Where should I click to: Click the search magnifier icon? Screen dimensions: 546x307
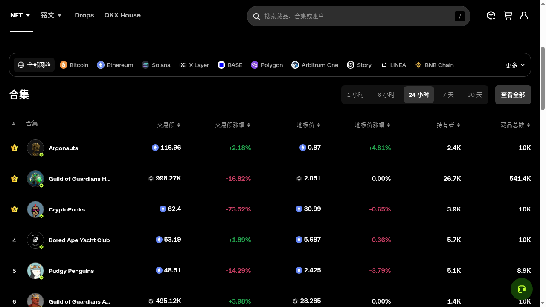tap(257, 16)
